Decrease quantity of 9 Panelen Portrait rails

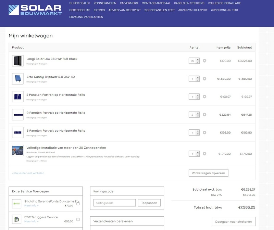(198, 116)
